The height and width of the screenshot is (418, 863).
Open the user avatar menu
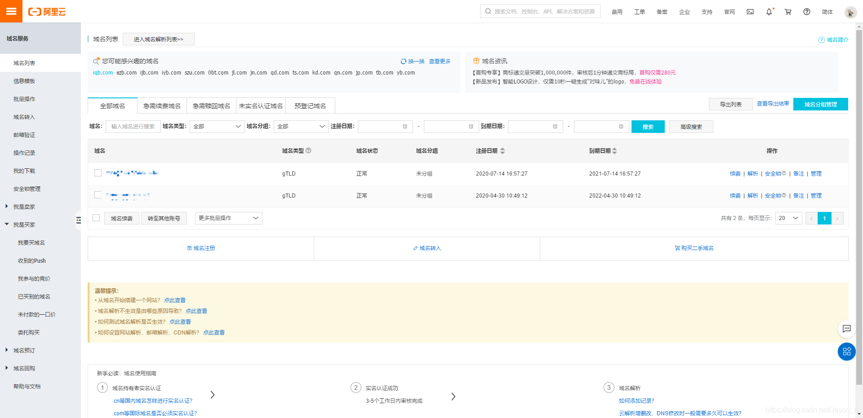point(850,12)
